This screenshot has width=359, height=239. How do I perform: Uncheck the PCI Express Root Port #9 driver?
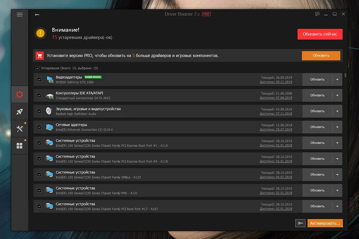[x=39, y=159]
